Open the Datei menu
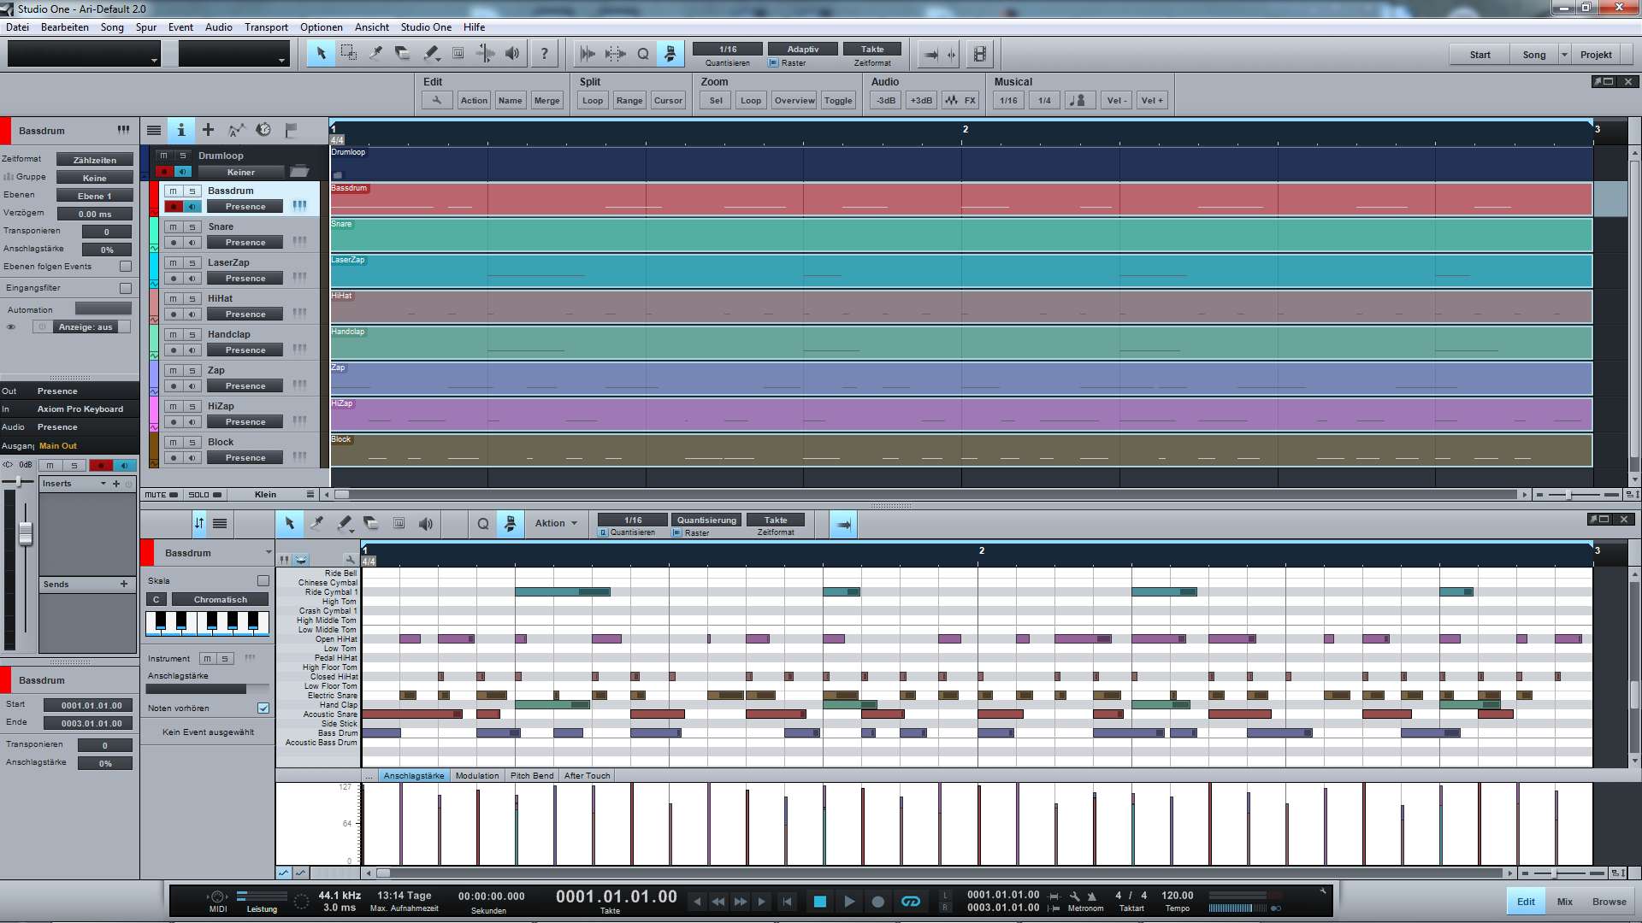Screen dimensions: 1642x923 tap(17, 26)
